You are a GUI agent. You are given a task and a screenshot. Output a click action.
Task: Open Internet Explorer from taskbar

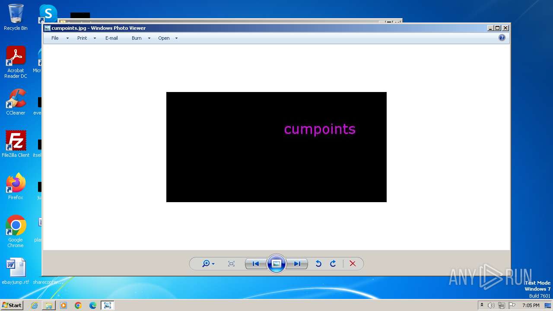point(34,305)
